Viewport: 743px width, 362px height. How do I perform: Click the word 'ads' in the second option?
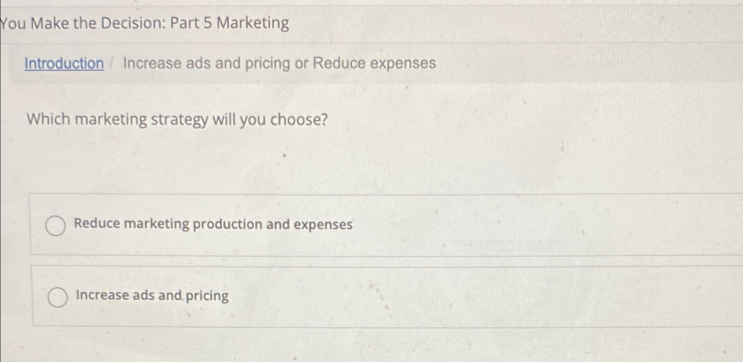tap(144, 295)
